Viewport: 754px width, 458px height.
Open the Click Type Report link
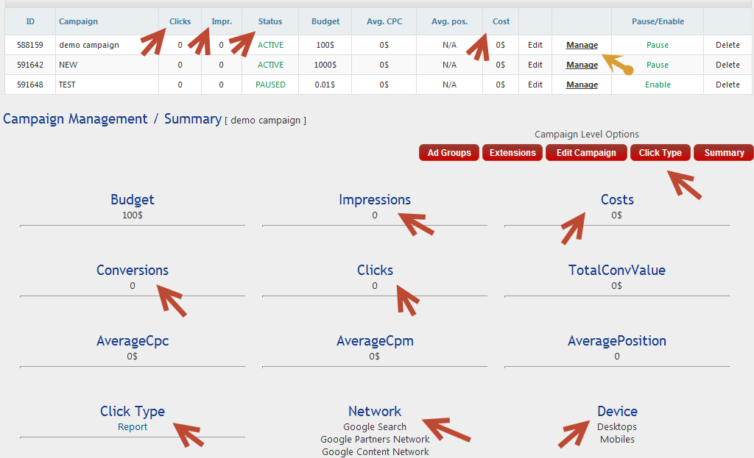pyautogui.click(x=133, y=427)
